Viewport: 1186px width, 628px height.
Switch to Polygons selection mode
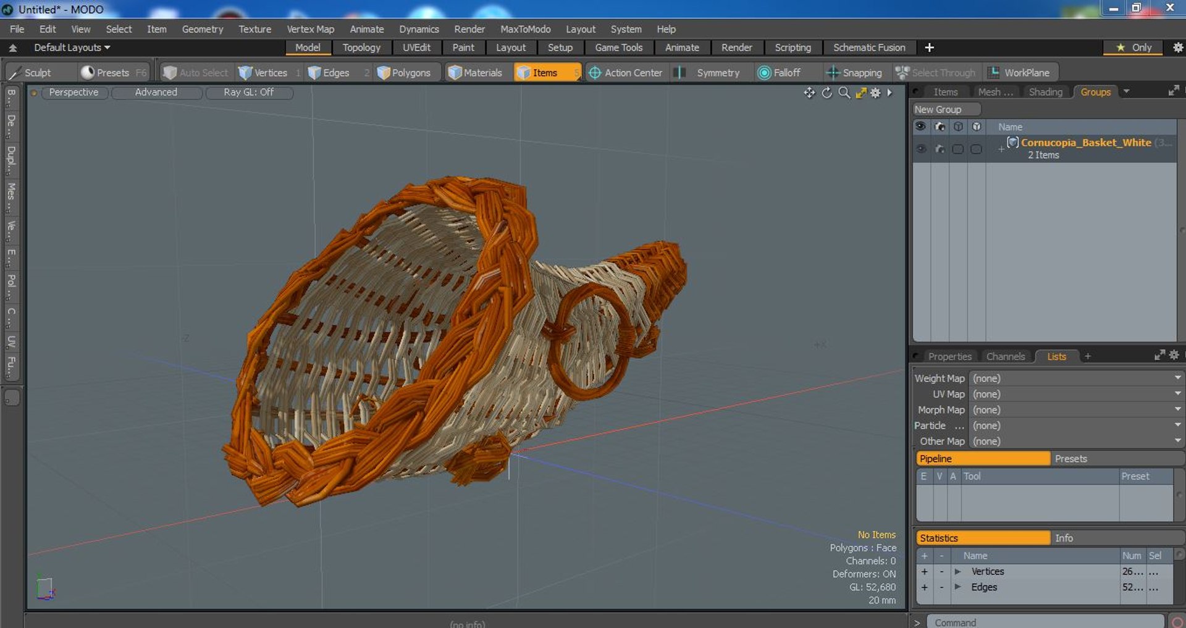(404, 73)
